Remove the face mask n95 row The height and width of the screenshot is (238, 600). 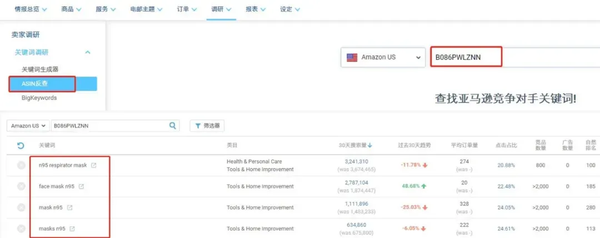[x=22, y=186]
